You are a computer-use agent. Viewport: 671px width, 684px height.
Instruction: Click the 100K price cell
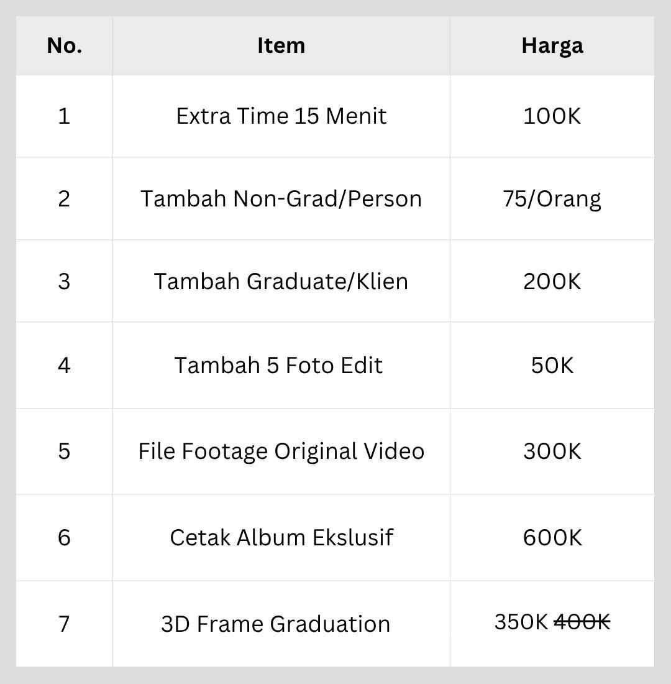coord(552,116)
